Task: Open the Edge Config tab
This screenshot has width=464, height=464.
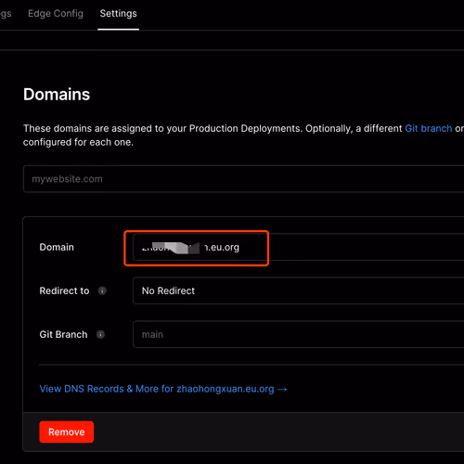Action: click(56, 14)
